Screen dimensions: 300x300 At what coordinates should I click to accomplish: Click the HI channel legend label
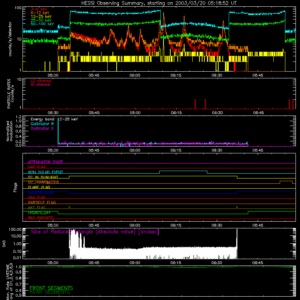point(41,84)
